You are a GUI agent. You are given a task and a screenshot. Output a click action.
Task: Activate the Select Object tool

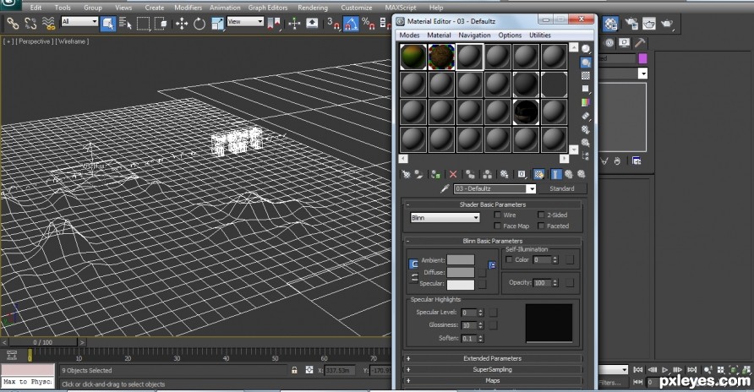point(107,24)
